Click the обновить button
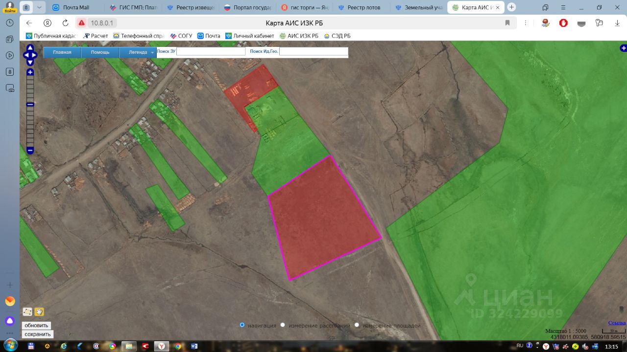The image size is (627, 352). pos(37,325)
